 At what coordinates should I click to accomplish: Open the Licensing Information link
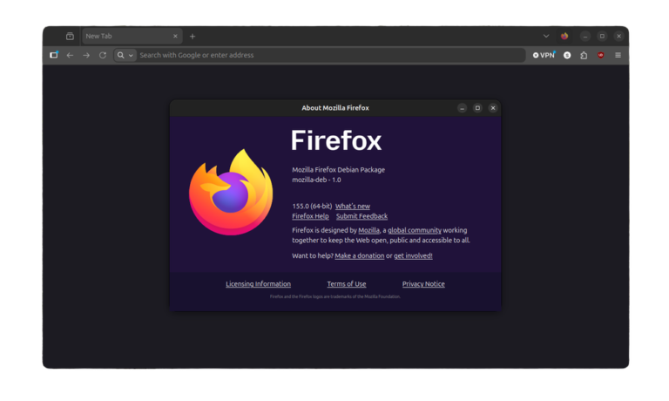pos(258,284)
